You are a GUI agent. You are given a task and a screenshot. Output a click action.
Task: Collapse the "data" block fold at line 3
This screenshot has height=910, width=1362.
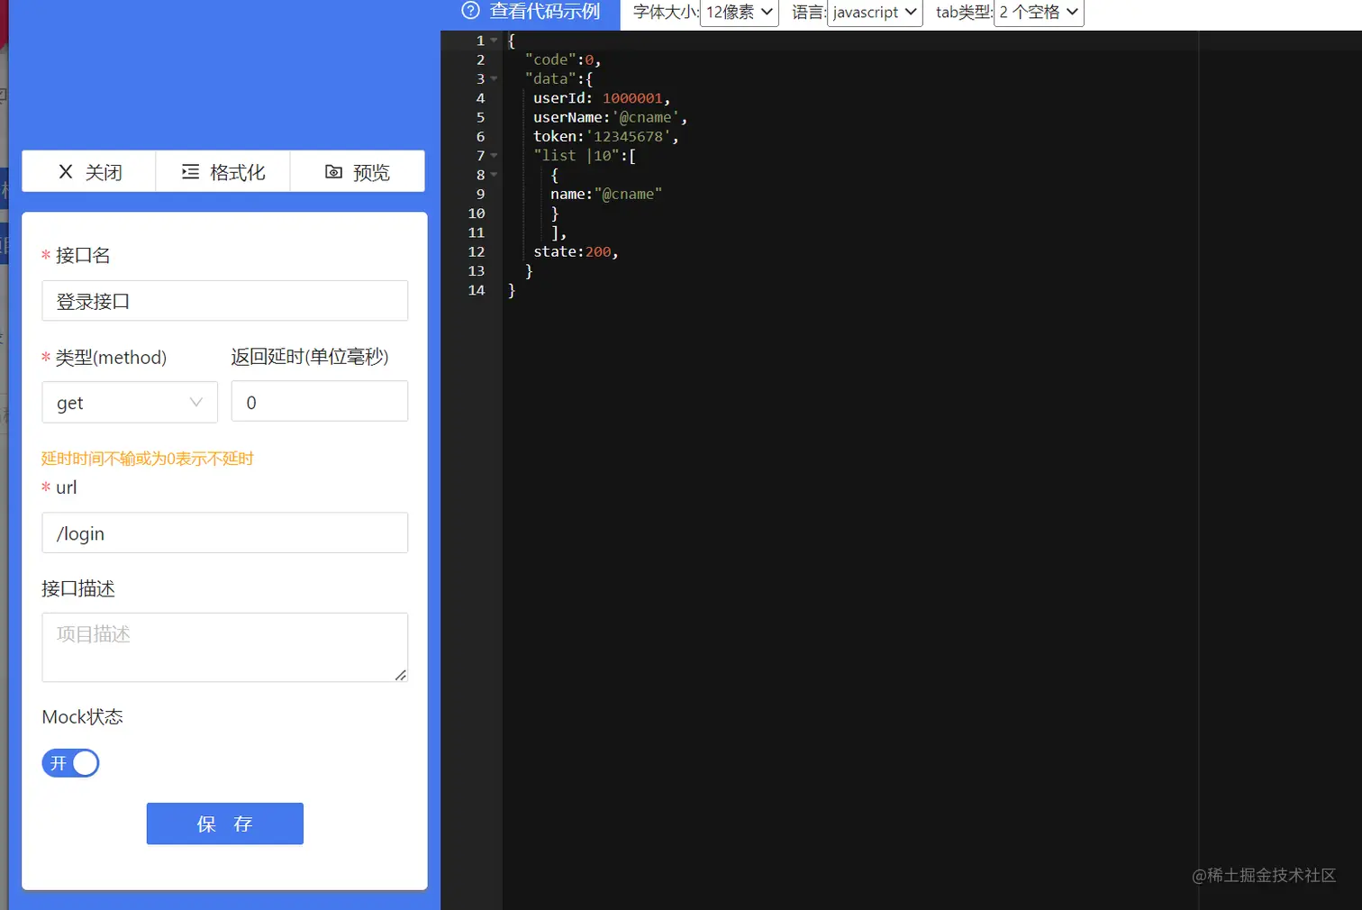click(494, 79)
